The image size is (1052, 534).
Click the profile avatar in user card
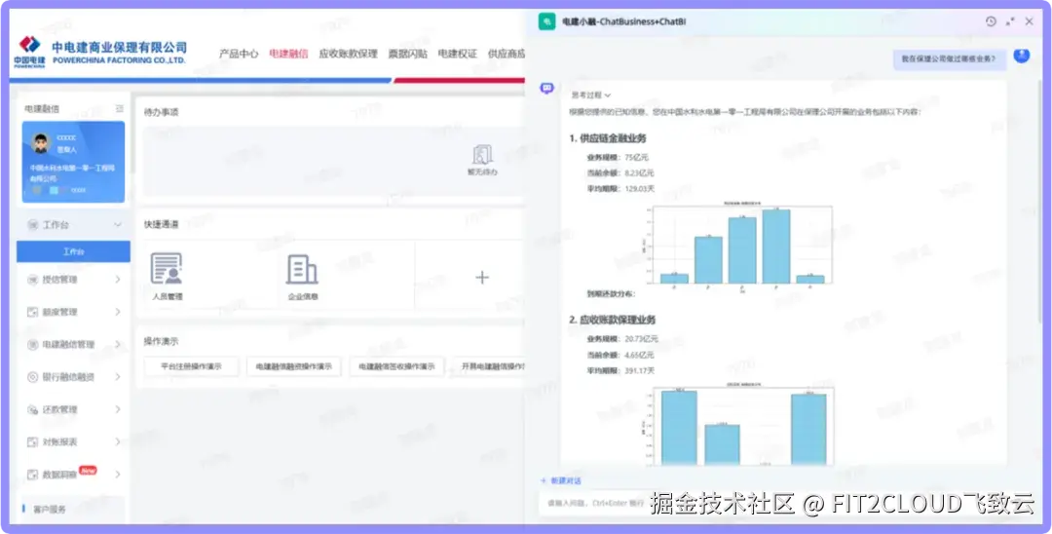[x=42, y=143]
